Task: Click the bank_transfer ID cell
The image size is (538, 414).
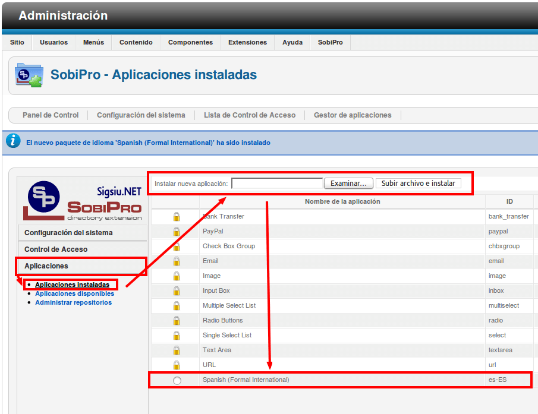Action: [x=509, y=217]
